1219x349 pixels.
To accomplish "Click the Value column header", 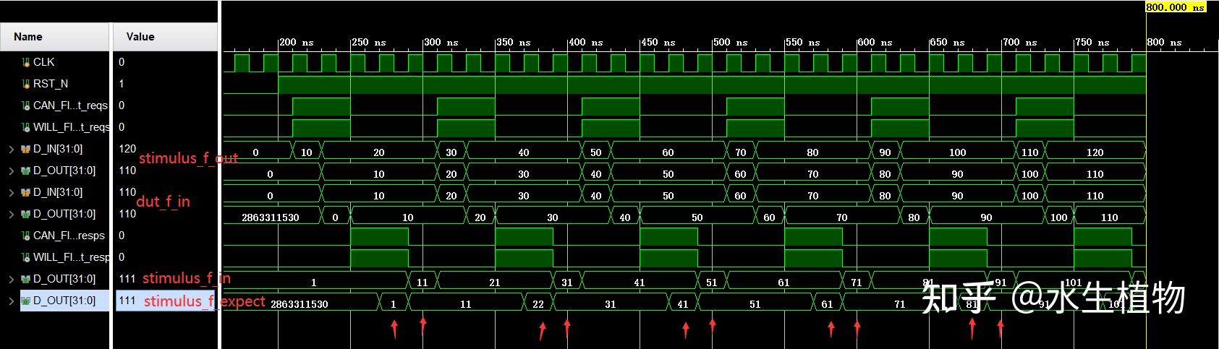I will (x=165, y=37).
